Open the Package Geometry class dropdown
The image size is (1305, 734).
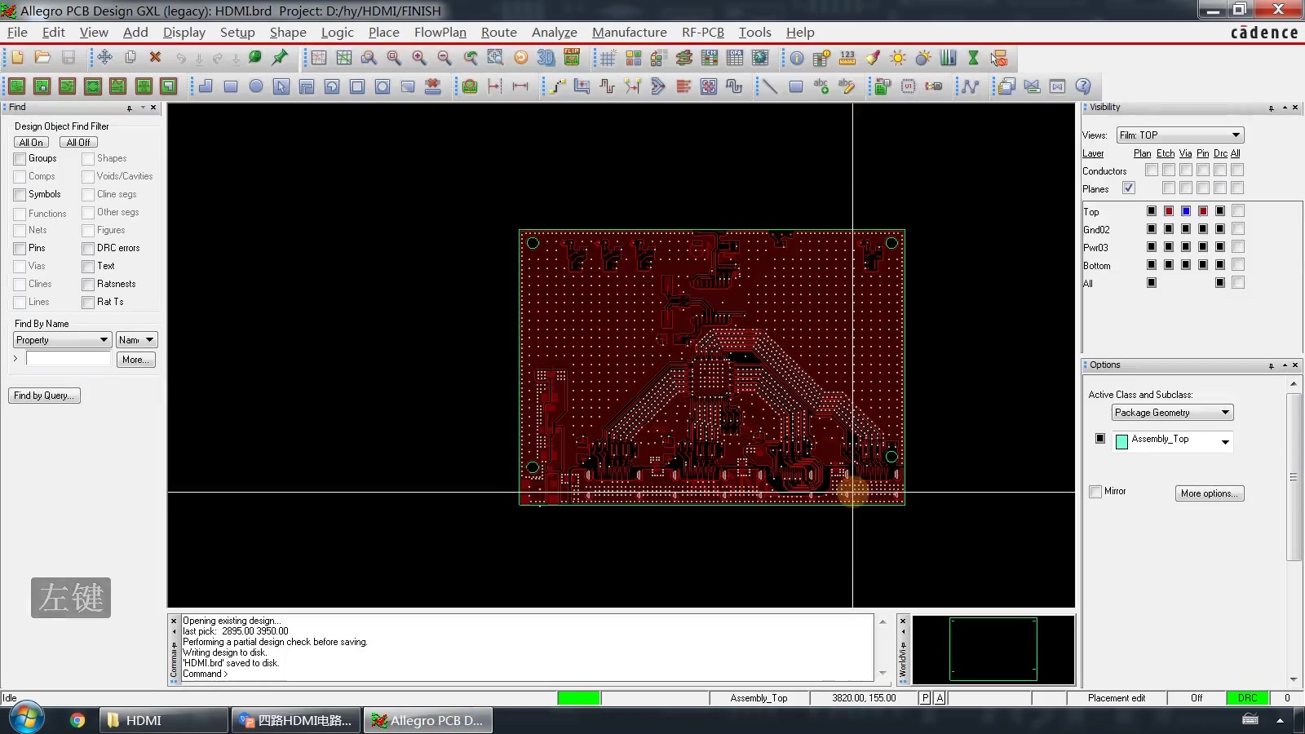(x=1172, y=413)
